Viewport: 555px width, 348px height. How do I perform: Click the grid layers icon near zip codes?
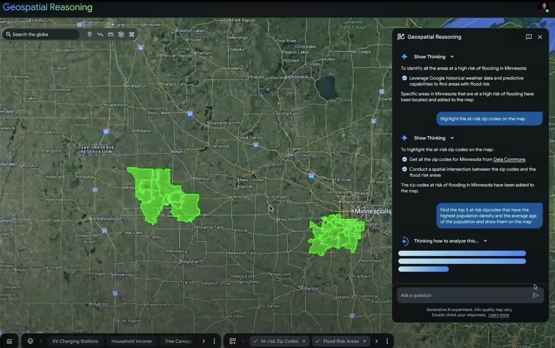pyautogui.click(x=233, y=341)
